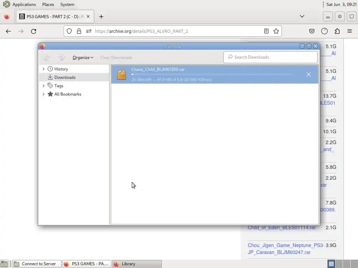This screenshot has height=268, width=358.
Task: Click workspace switcher first workspace
Action: (x=331, y=264)
